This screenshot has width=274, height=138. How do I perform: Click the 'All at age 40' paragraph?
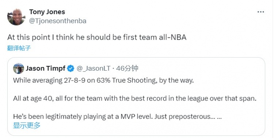pyautogui.click(x=135, y=98)
